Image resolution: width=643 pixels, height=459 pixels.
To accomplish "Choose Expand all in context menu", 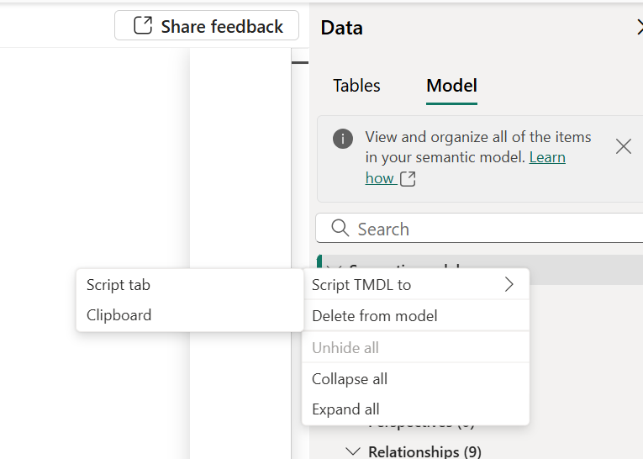I will [x=345, y=409].
